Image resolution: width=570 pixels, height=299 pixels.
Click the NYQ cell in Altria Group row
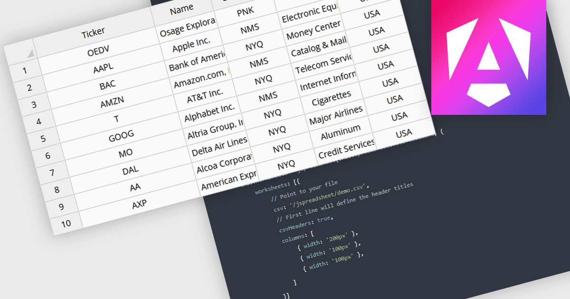coord(273,113)
